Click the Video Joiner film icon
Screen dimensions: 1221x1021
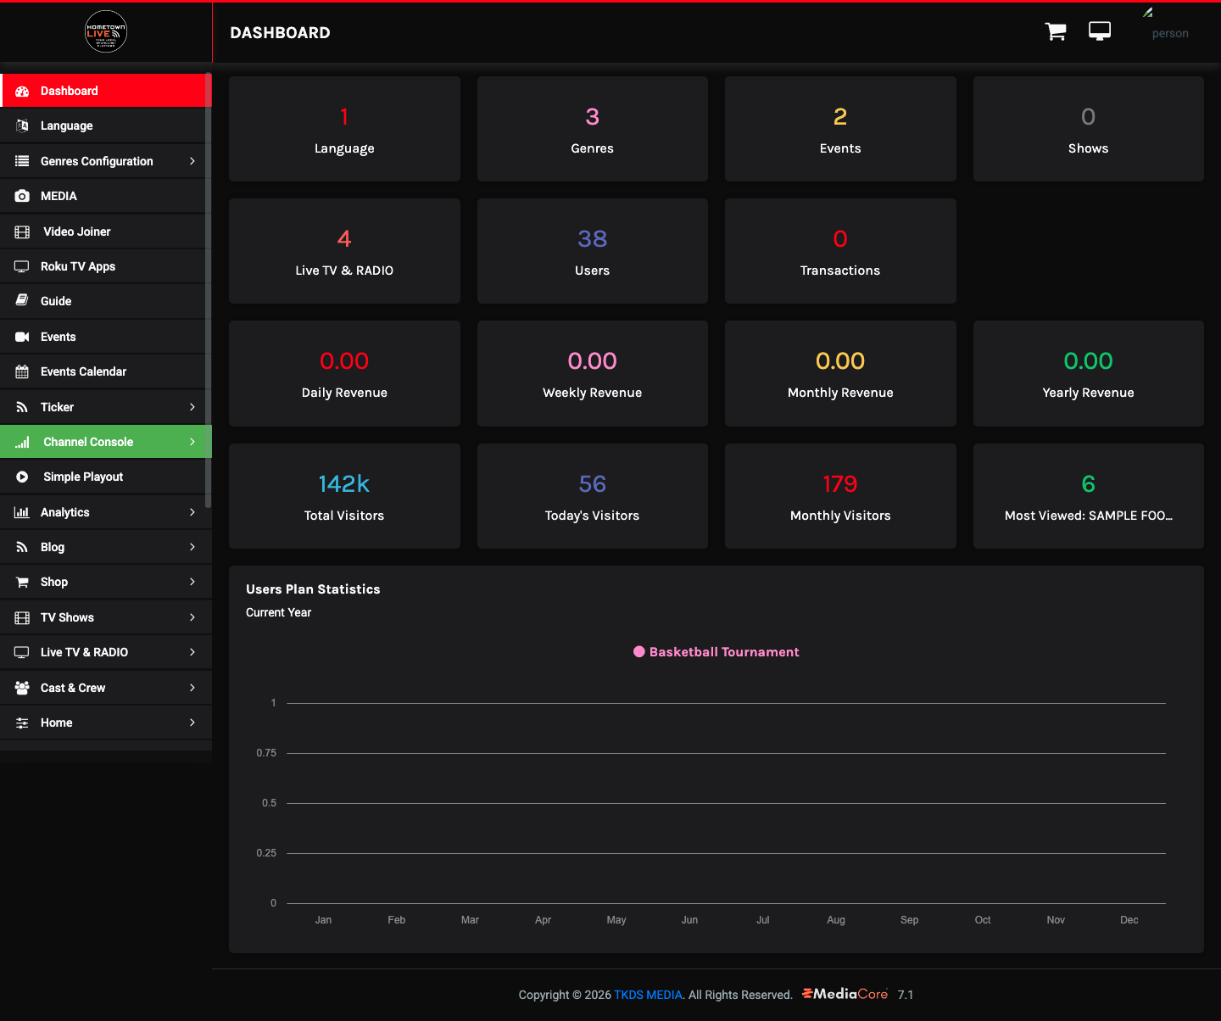[22, 232]
